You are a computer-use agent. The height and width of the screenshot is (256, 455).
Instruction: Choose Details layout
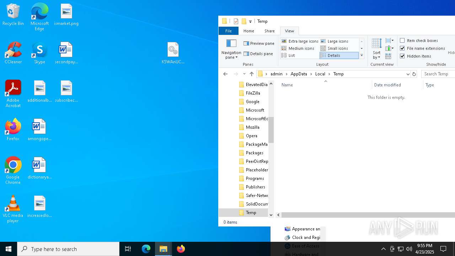click(x=339, y=55)
